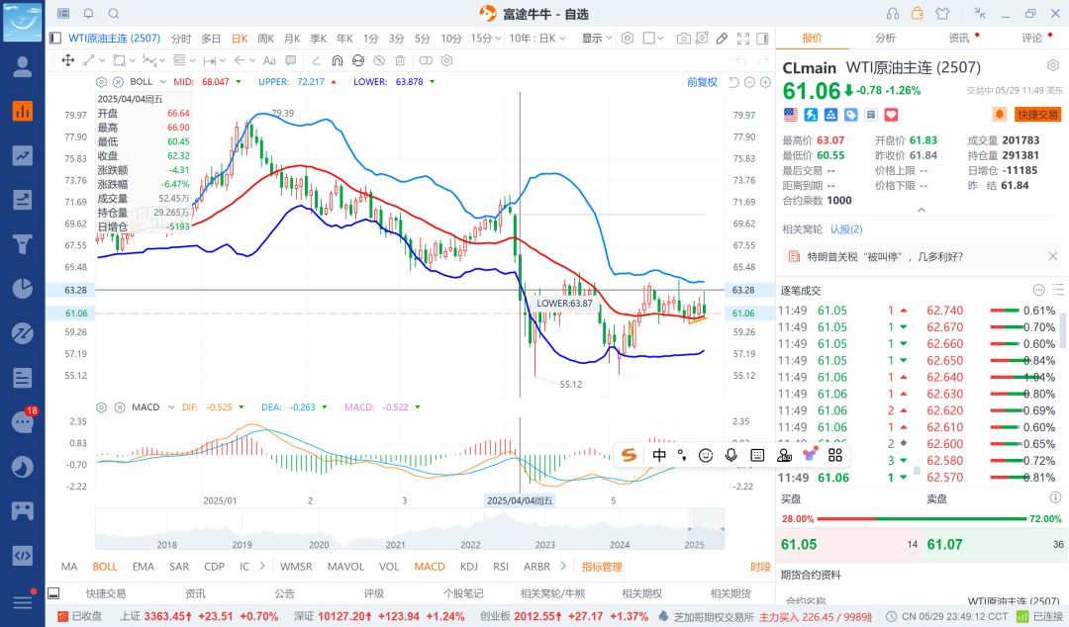Click the WTI原油主连 (2507) chart title
1069x627 pixels.
coord(114,39)
